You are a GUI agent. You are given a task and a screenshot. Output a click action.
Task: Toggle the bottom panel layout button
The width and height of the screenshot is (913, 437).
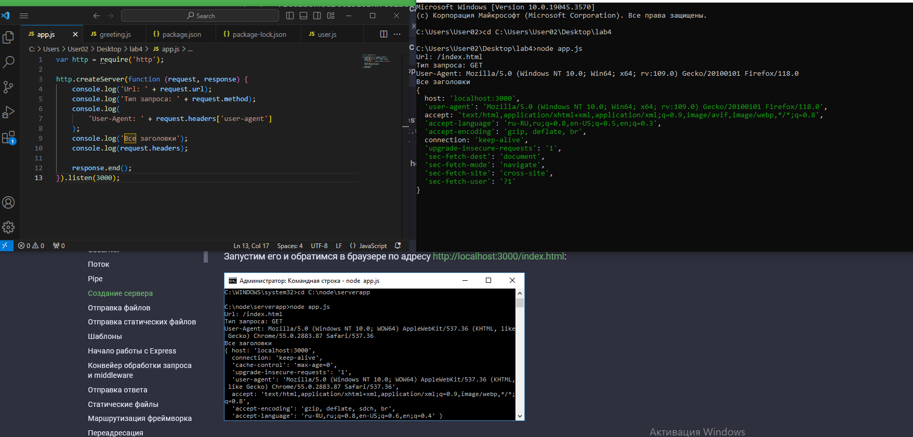pyautogui.click(x=303, y=16)
